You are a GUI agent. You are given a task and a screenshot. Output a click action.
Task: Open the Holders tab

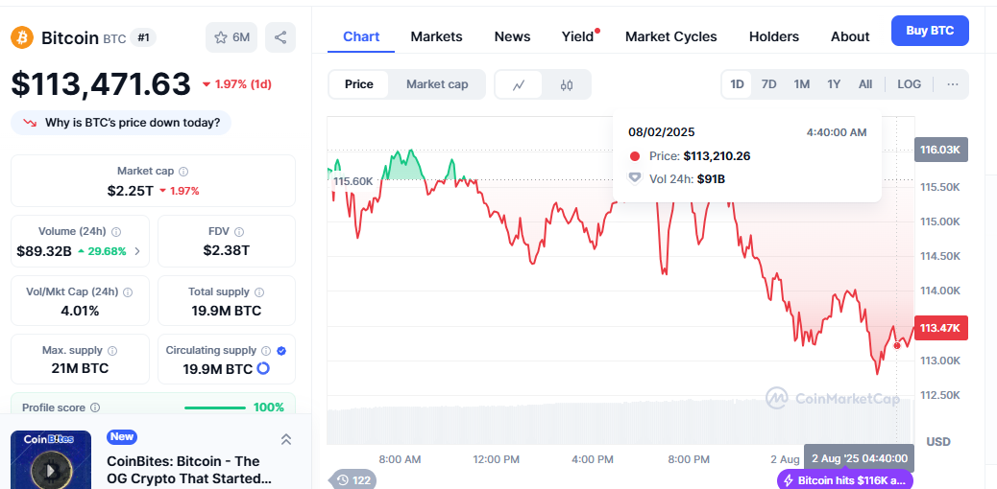tap(773, 36)
